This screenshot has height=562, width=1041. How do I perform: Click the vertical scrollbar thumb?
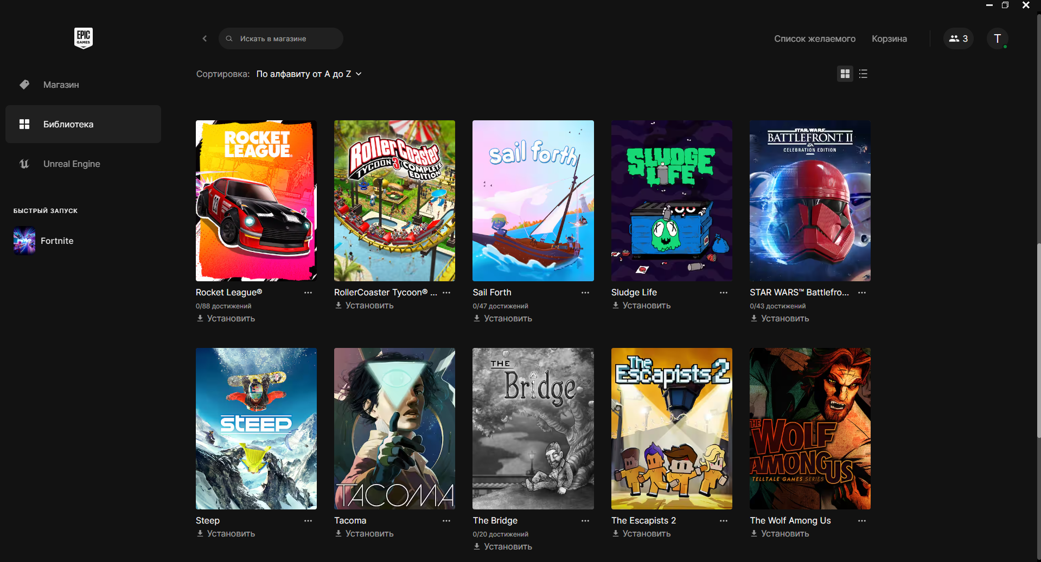click(x=1038, y=340)
